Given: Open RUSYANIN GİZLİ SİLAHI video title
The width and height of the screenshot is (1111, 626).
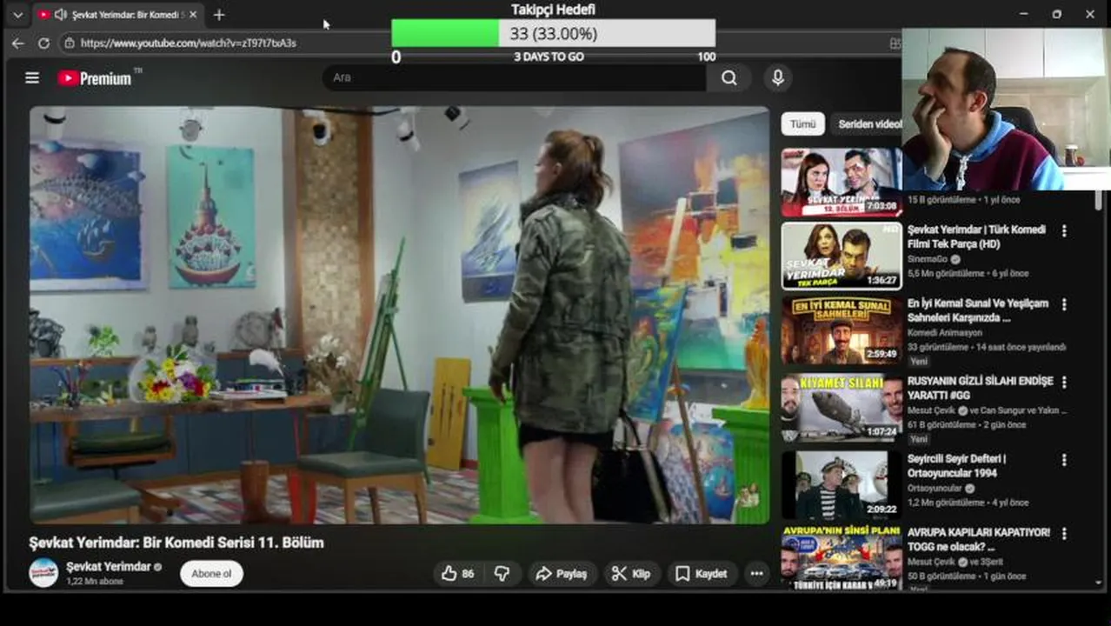Looking at the screenshot, I should 980,388.
